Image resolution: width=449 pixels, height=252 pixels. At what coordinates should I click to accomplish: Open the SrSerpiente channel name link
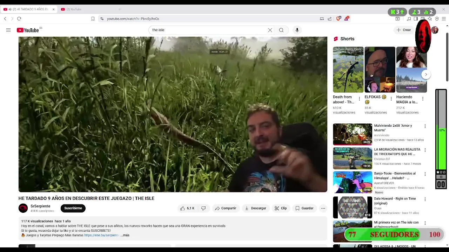click(40, 206)
